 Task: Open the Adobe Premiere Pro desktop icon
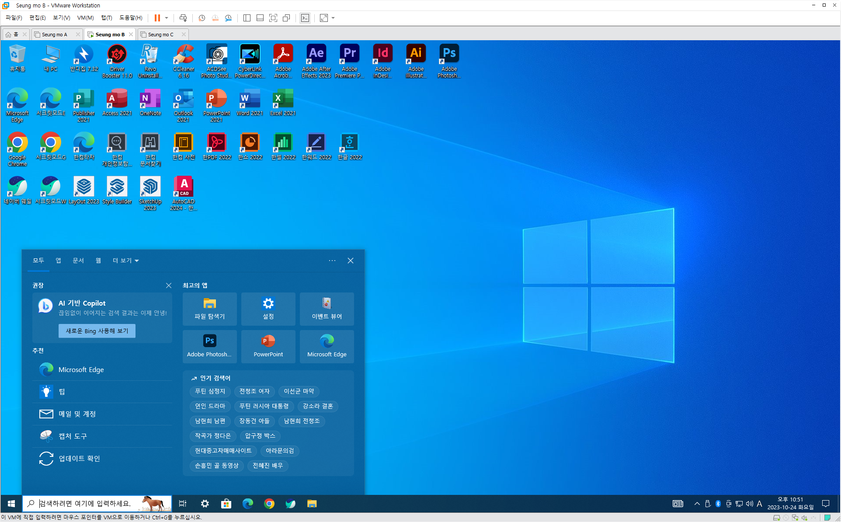coord(349,61)
